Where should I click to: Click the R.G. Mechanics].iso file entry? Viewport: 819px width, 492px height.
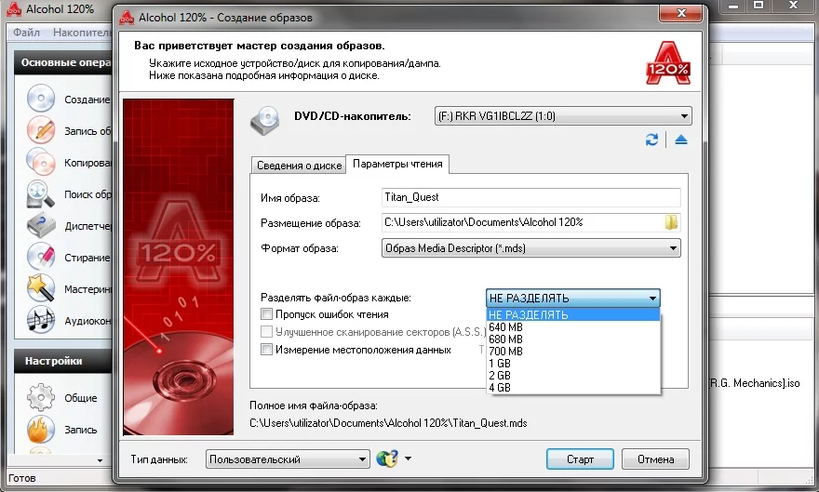click(754, 383)
